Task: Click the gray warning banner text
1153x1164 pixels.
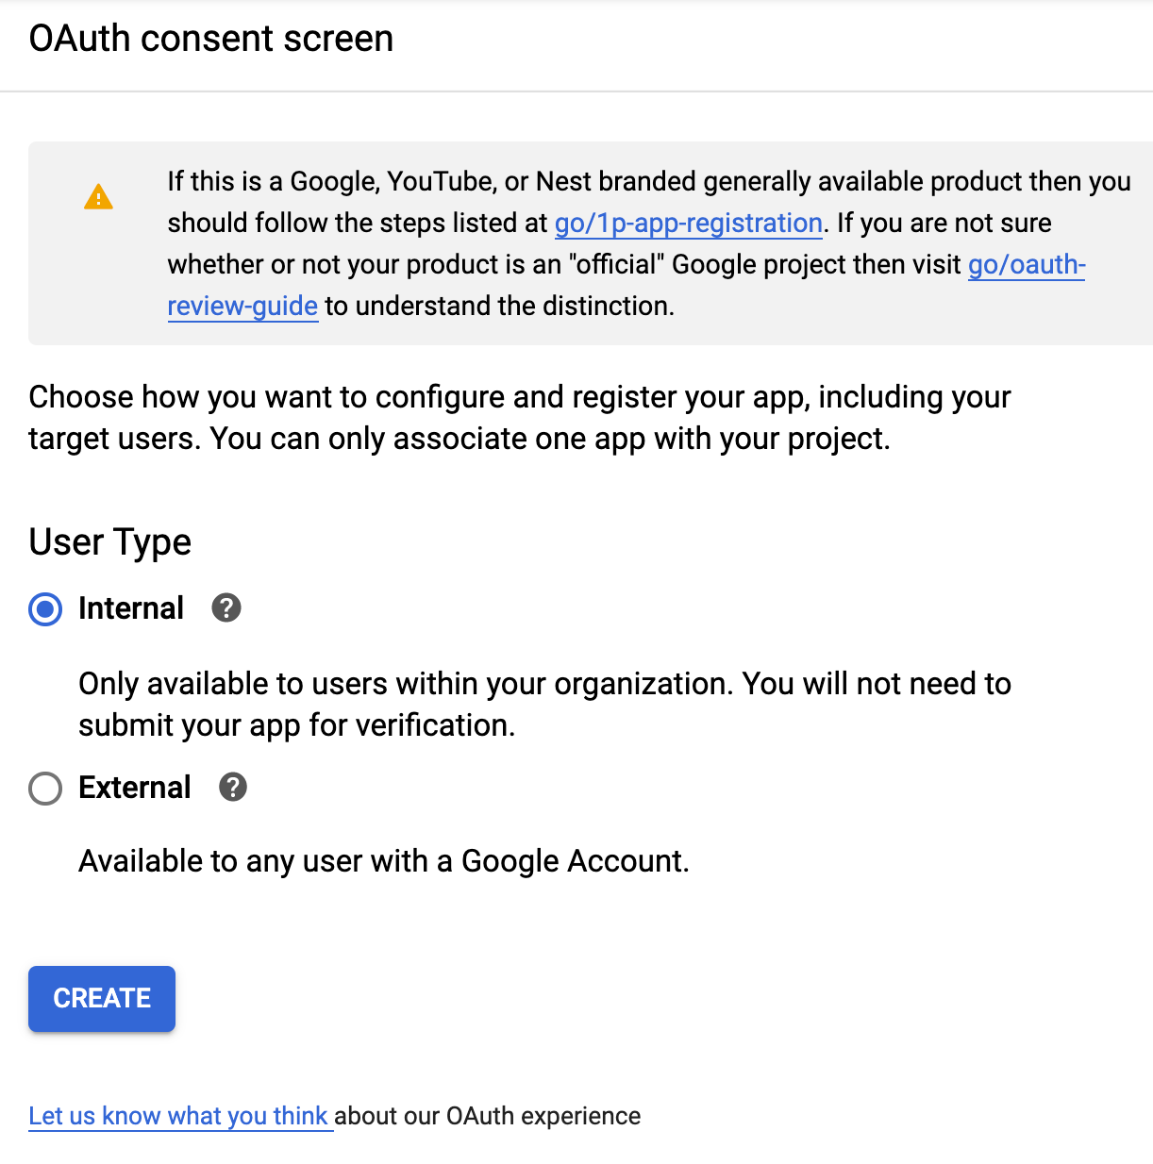Action: tap(649, 243)
